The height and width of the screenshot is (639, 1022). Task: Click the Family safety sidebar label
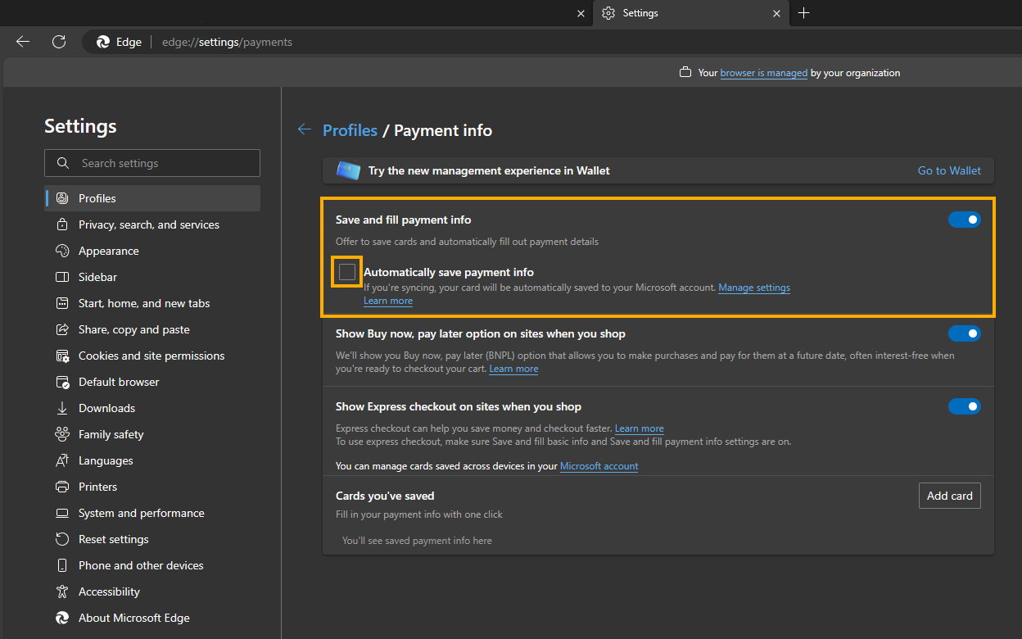point(111,434)
